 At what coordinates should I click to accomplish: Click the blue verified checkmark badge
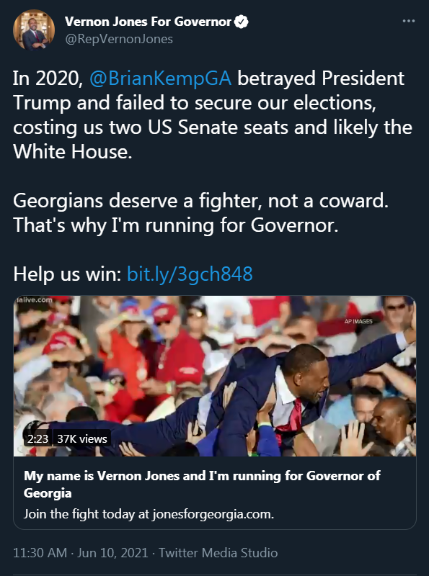coord(241,22)
